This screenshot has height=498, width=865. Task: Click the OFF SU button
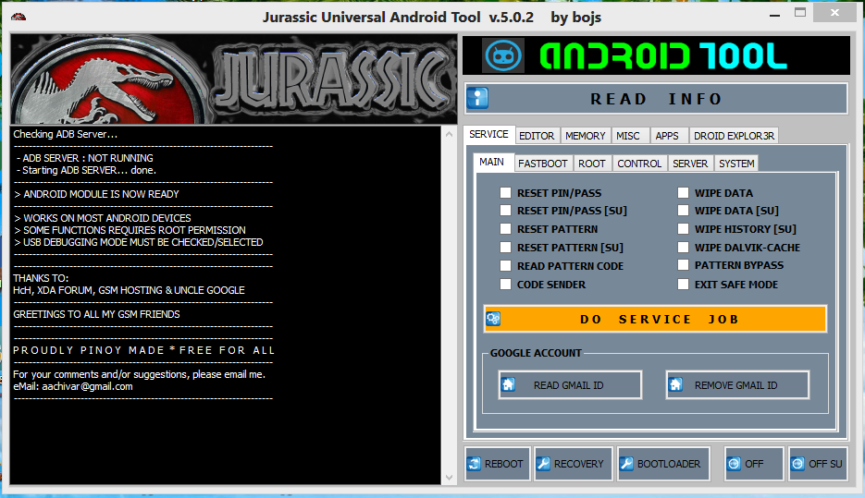pyautogui.click(x=818, y=464)
